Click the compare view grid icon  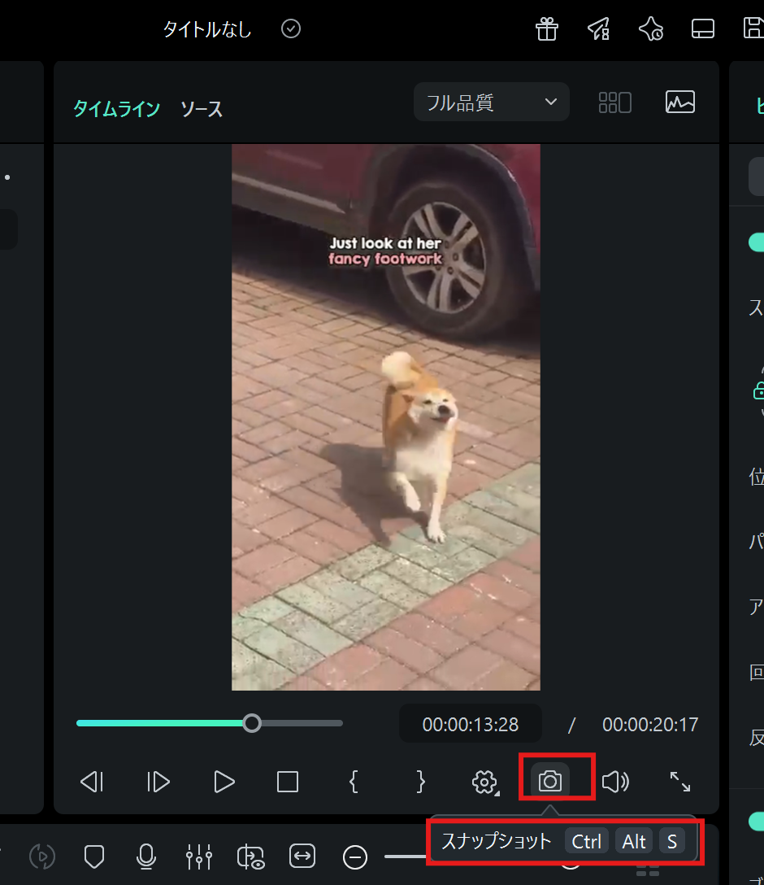[x=614, y=102]
